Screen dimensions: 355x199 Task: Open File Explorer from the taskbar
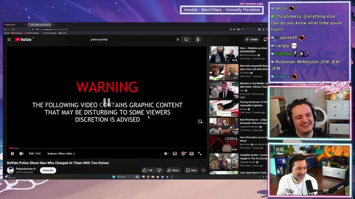[153, 177]
